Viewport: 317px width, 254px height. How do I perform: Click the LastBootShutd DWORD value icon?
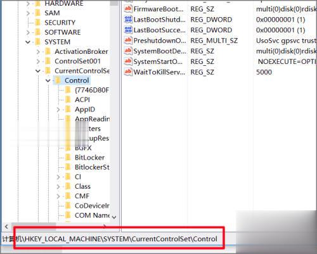pos(128,20)
